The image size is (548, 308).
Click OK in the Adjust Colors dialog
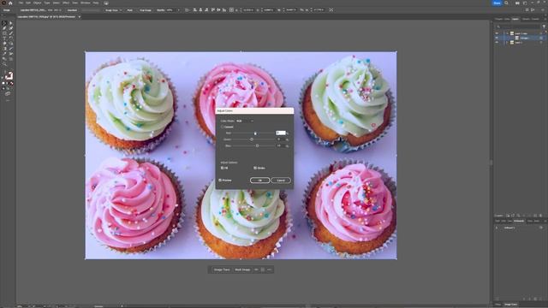click(259, 181)
